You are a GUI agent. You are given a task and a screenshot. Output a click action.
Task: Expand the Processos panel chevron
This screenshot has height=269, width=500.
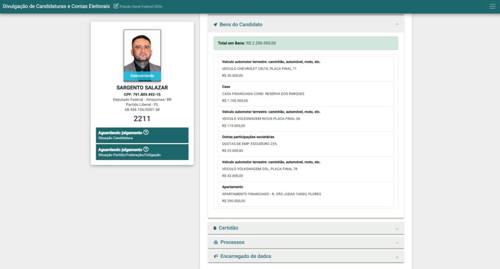pyautogui.click(x=397, y=243)
